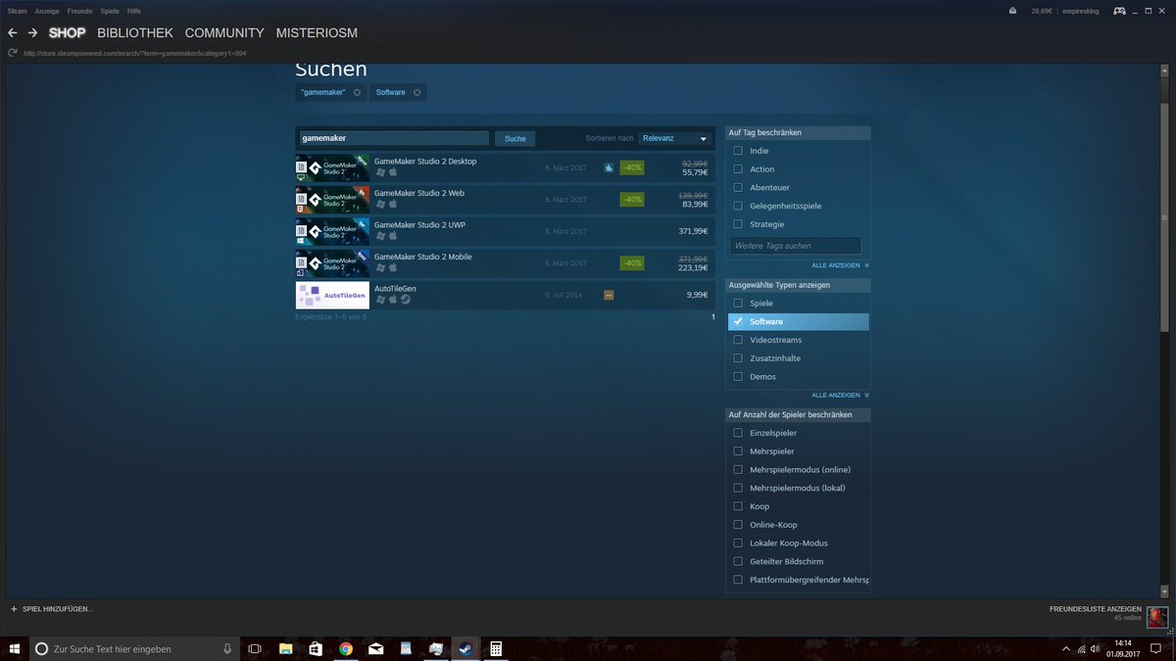Go forward with the right arrow button
Viewport: 1176px width, 661px height.
pyautogui.click(x=33, y=33)
